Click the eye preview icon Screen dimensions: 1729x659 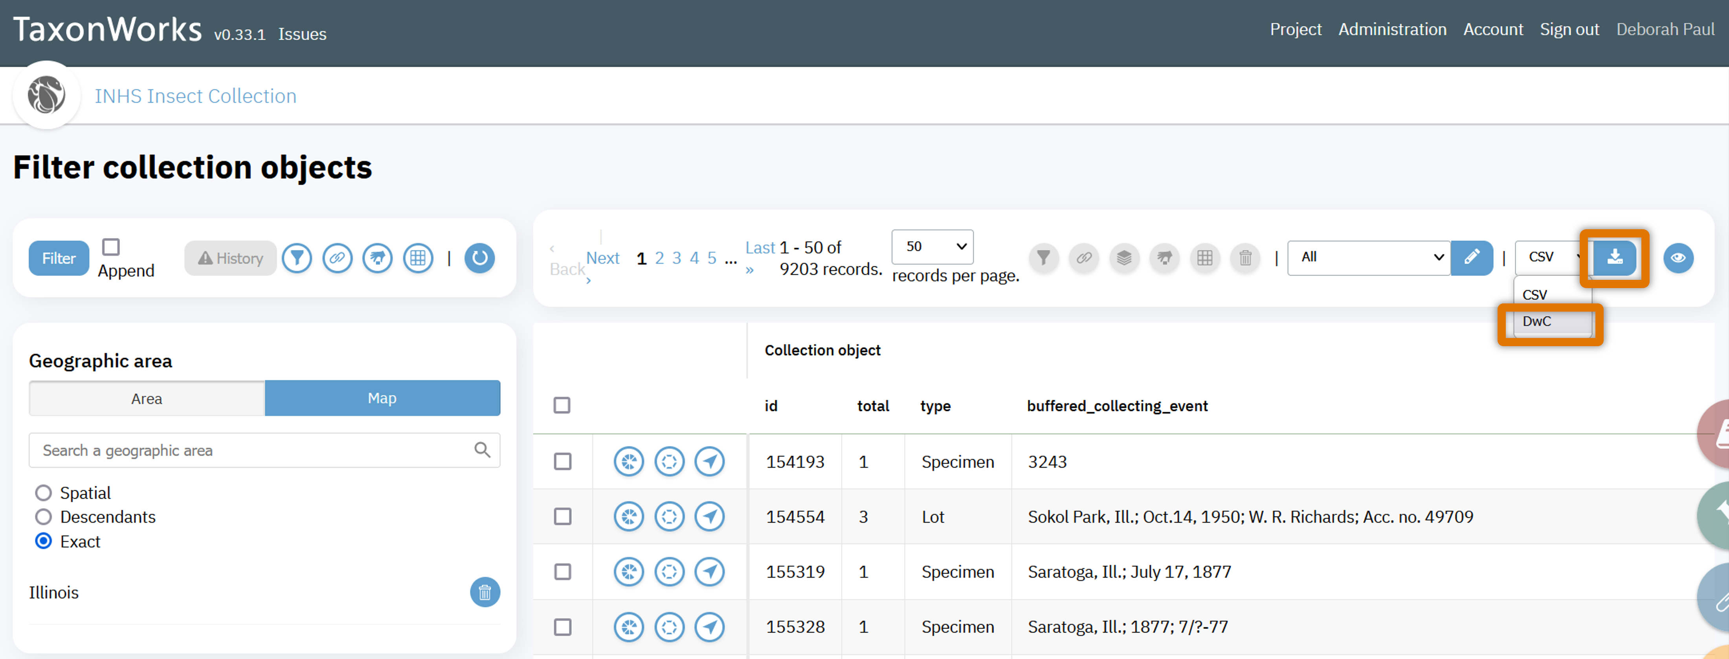1678,258
